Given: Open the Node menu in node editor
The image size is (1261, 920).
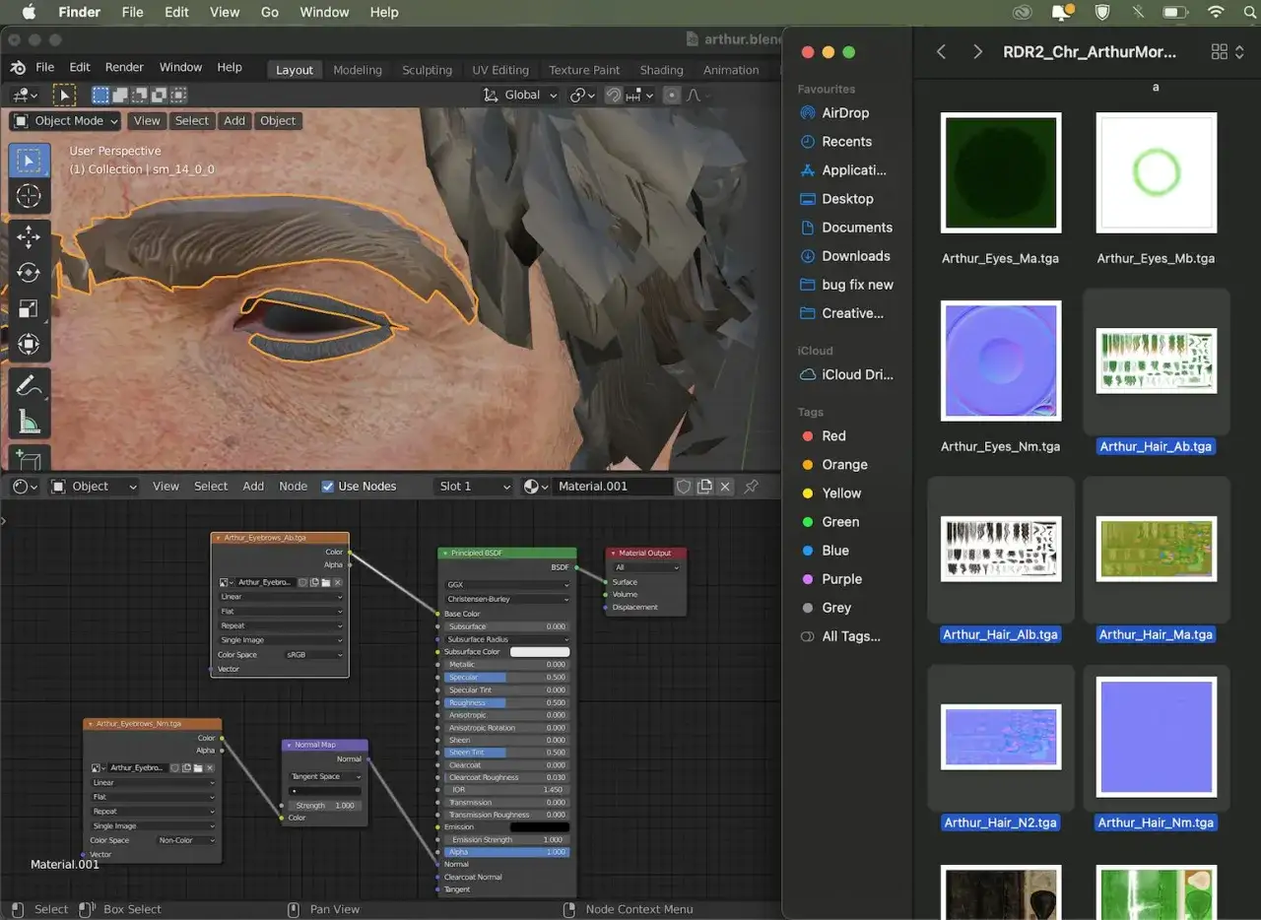Looking at the screenshot, I should [x=293, y=487].
